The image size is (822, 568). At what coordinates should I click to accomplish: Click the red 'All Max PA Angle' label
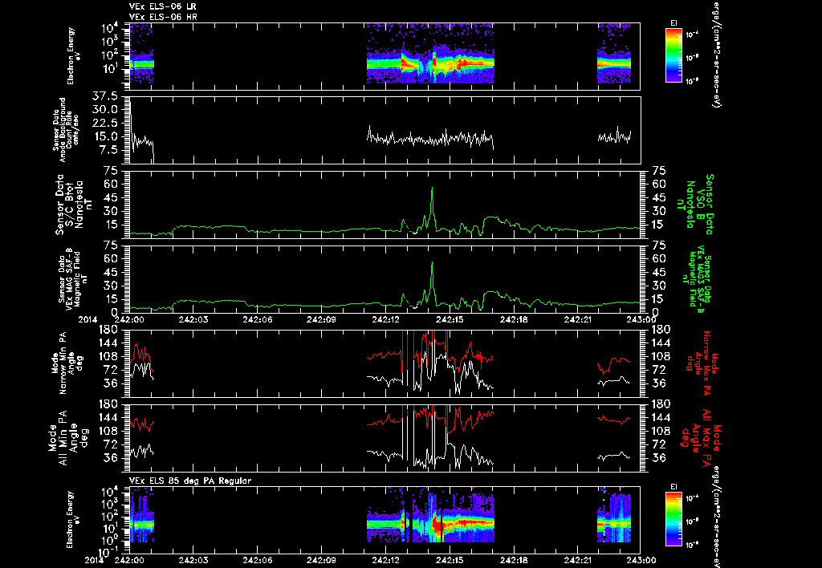[702, 436]
